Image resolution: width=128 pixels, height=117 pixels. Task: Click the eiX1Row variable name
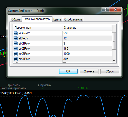pyautogui.click(x=24, y=44)
